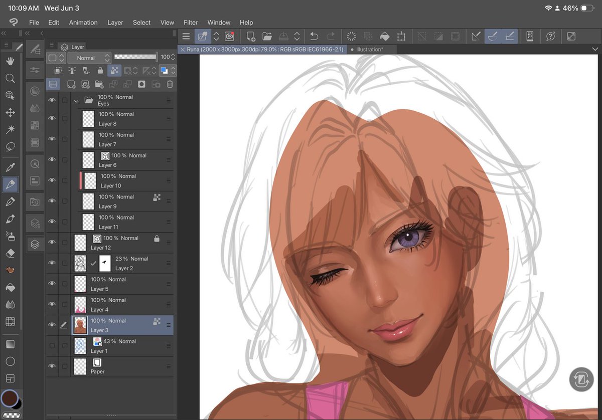Open the Window menu

click(219, 23)
